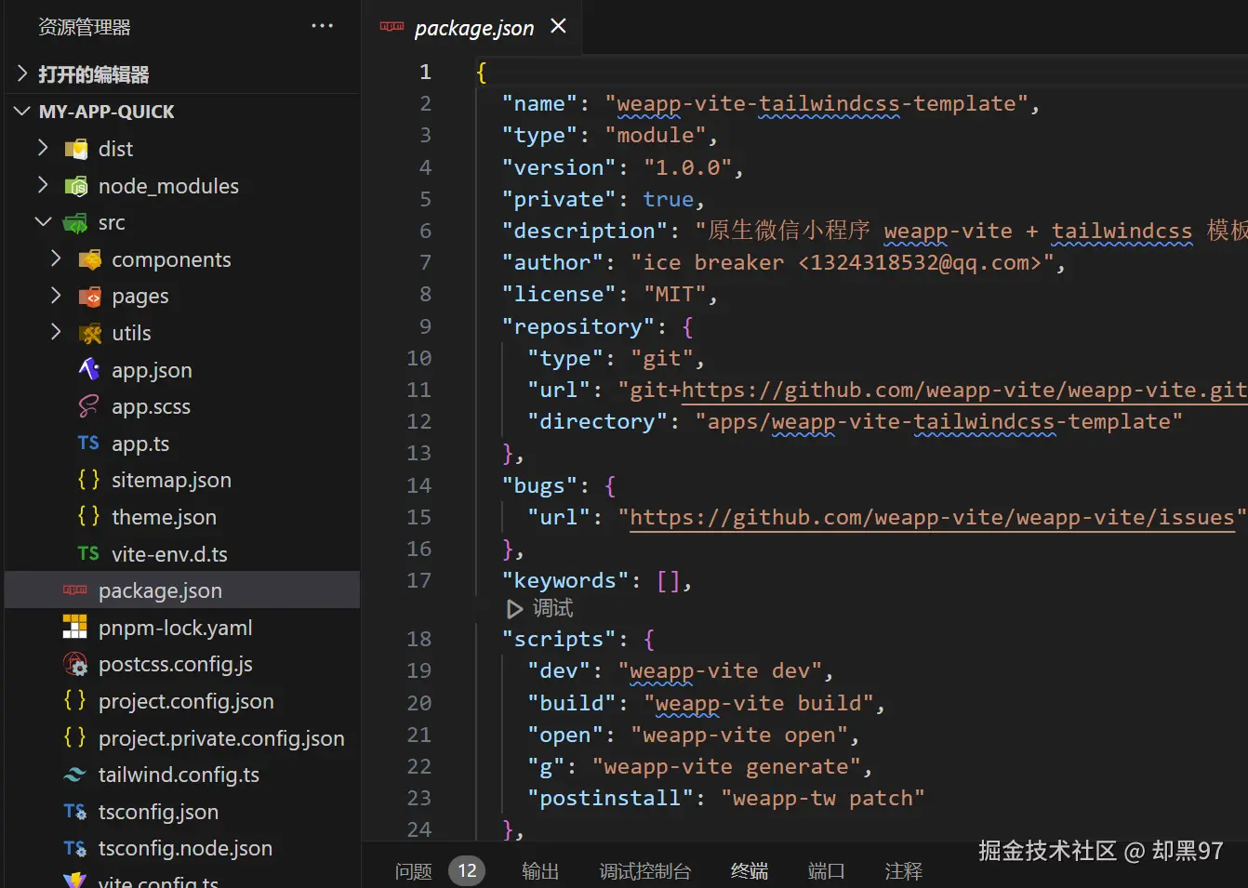Open app.json file

(152, 370)
